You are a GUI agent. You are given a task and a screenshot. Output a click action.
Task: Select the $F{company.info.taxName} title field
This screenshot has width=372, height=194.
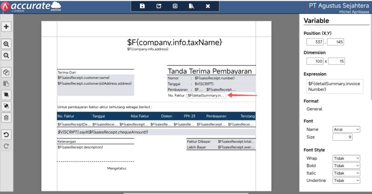point(174,42)
